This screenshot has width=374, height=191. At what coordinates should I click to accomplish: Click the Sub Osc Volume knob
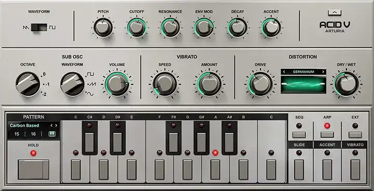tap(117, 84)
